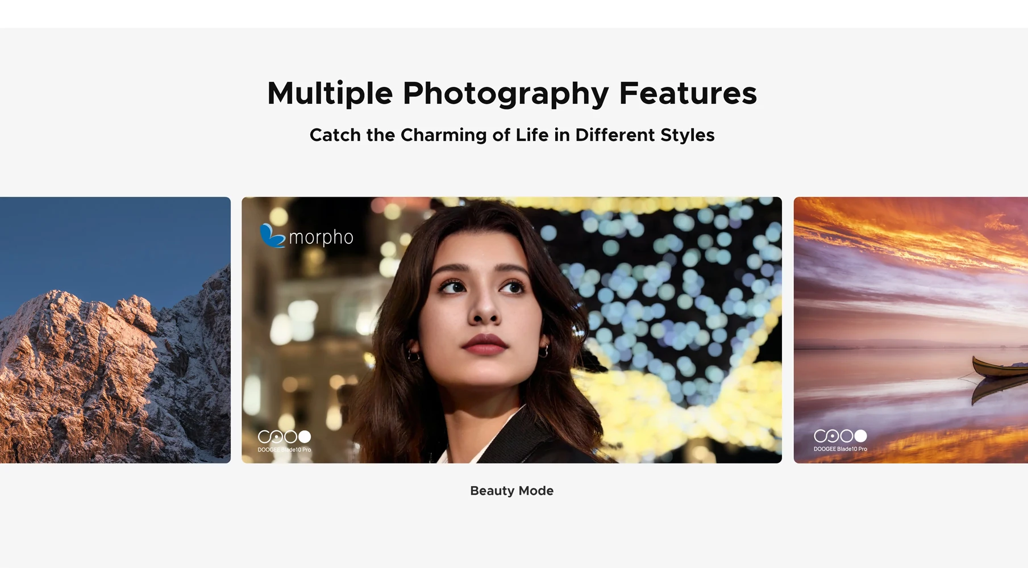Open the sunset lake photo slide
Viewport: 1028px width, 568px height.
[x=911, y=330]
